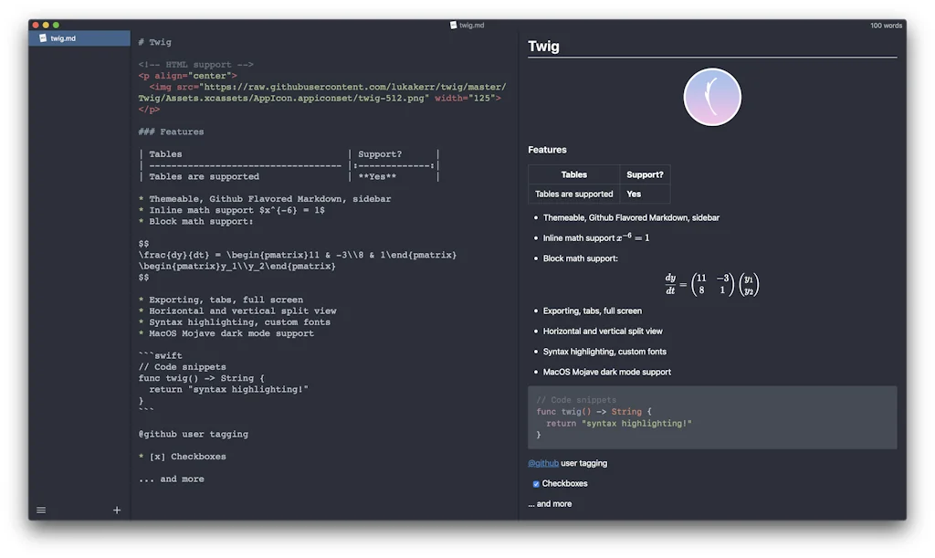Click the 100 words counter at top right
This screenshot has height=558, width=935.
(886, 25)
